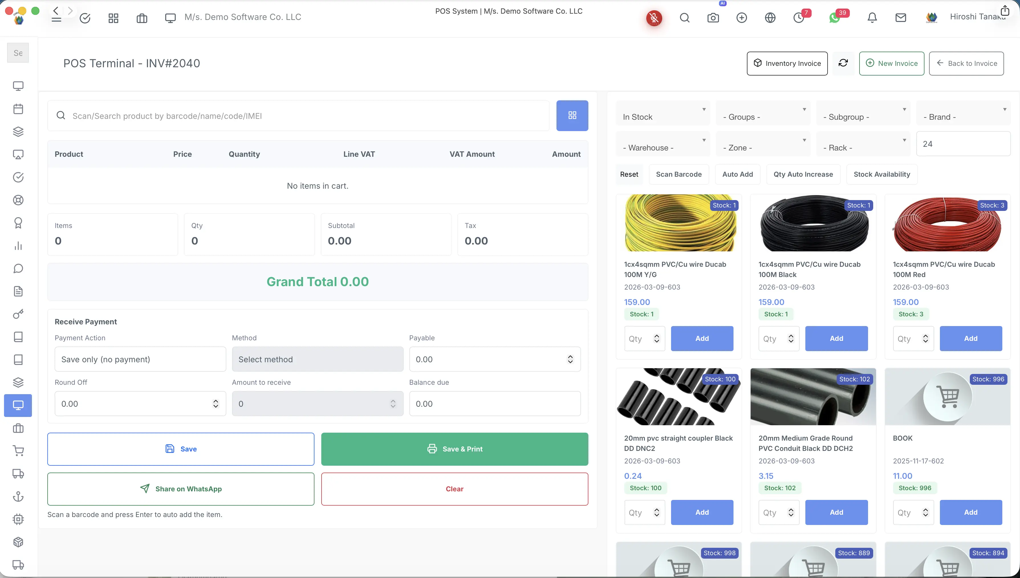Image resolution: width=1020 pixels, height=578 pixels.
Task: Click the plus-circle quick add icon
Action: pos(742,18)
